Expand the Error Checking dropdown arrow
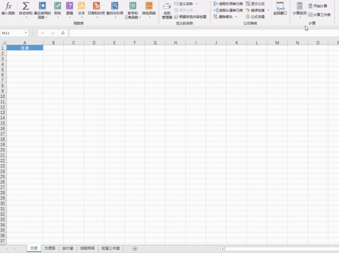The height and width of the screenshot is (253, 339). click(268, 10)
